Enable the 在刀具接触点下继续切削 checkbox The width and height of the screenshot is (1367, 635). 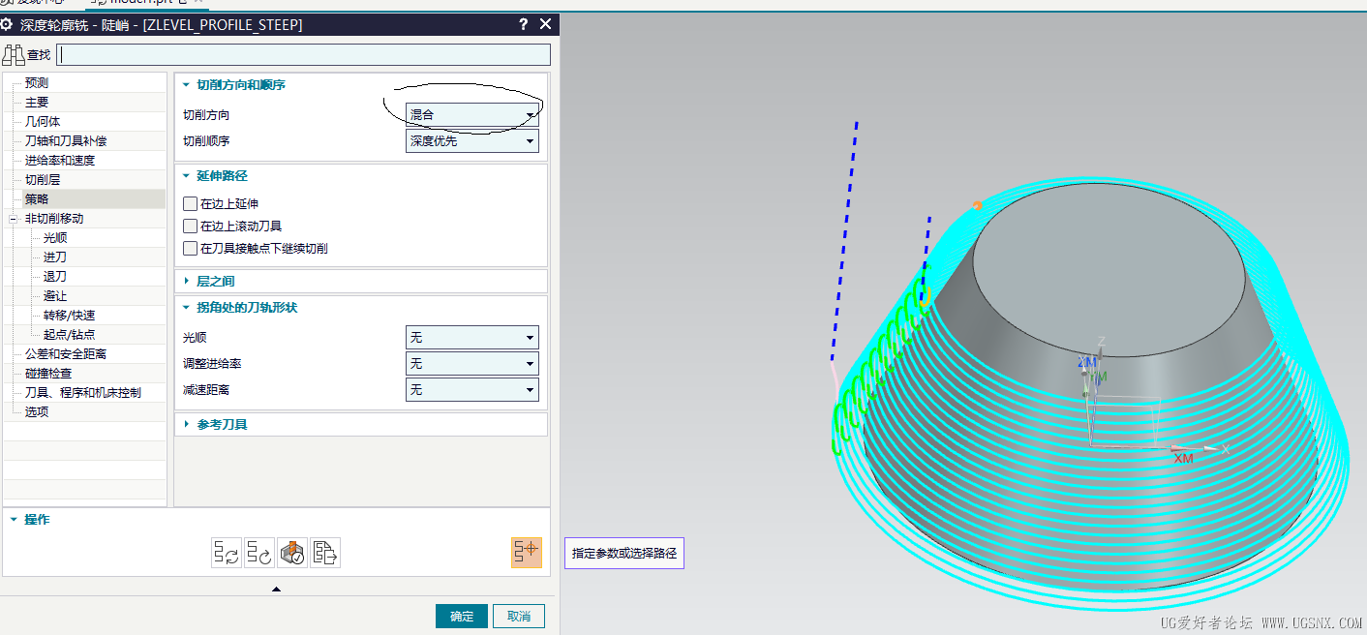(190, 249)
